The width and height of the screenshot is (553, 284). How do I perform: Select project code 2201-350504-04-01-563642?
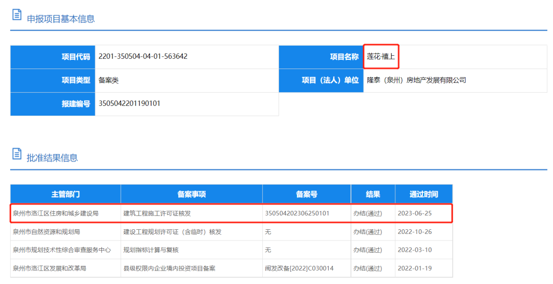coord(143,56)
